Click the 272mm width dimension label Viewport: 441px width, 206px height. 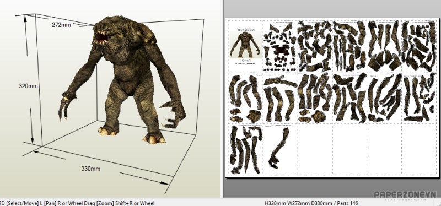click(x=61, y=25)
